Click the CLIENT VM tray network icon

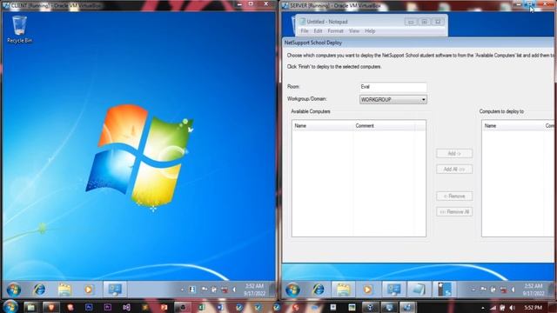[225, 290]
